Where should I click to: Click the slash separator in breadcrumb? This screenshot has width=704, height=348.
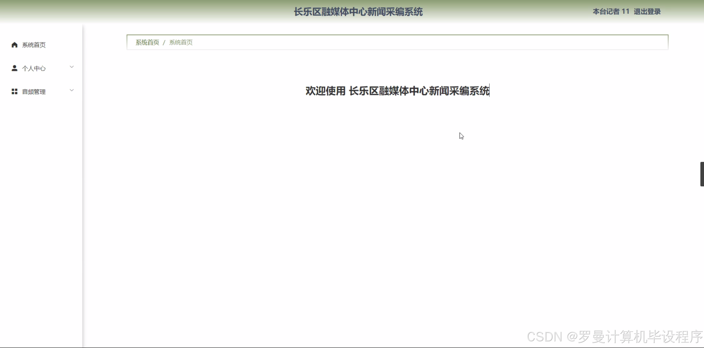164,43
